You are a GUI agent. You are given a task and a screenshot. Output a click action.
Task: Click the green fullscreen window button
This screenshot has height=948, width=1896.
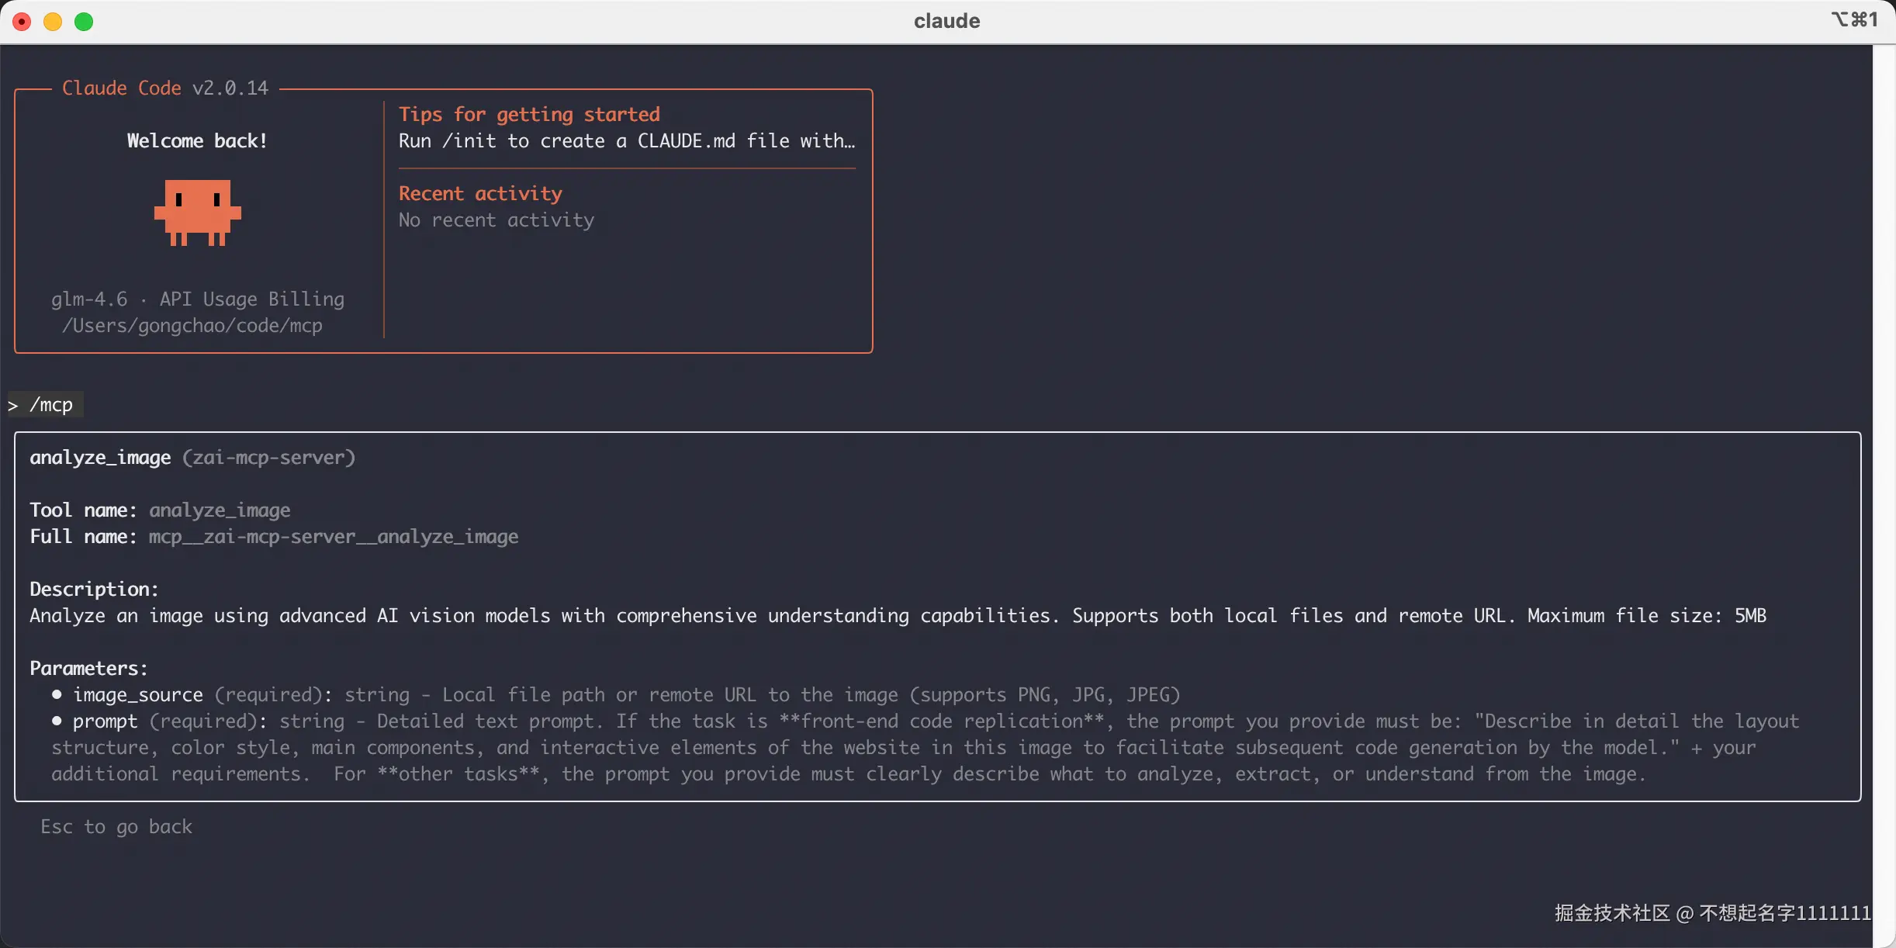click(84, 22)
